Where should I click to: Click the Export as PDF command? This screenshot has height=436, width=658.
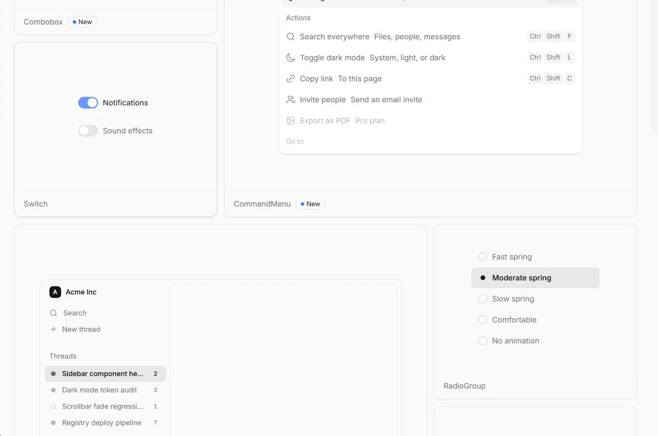tap(430, 121)
